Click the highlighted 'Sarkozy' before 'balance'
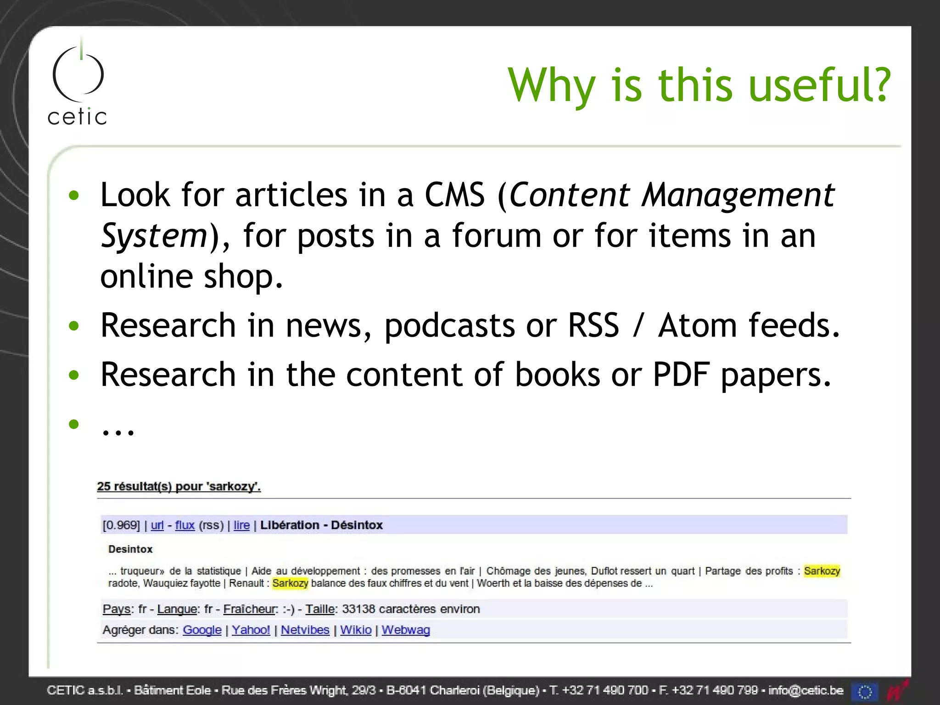Image resolution: width=940 pixels, height=705 pixels. [x=290, y=583]
